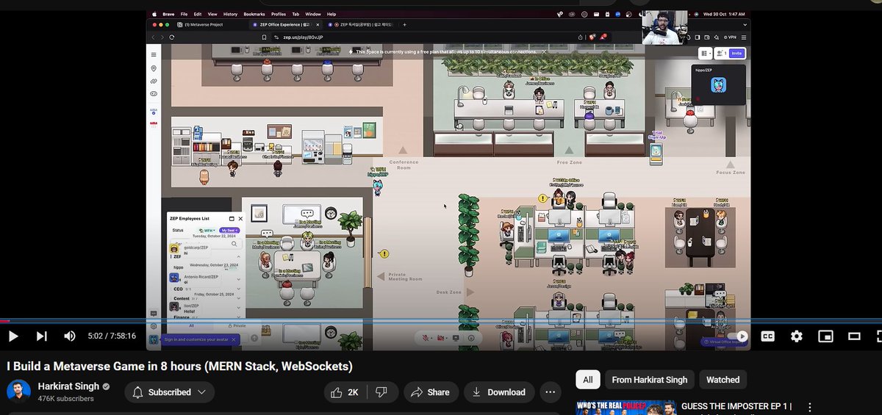Close the ZEP Employees List panel
Image resolution: width=882 pixels, height=415 pixels.
pyautogui.click(x=240, y=218)
